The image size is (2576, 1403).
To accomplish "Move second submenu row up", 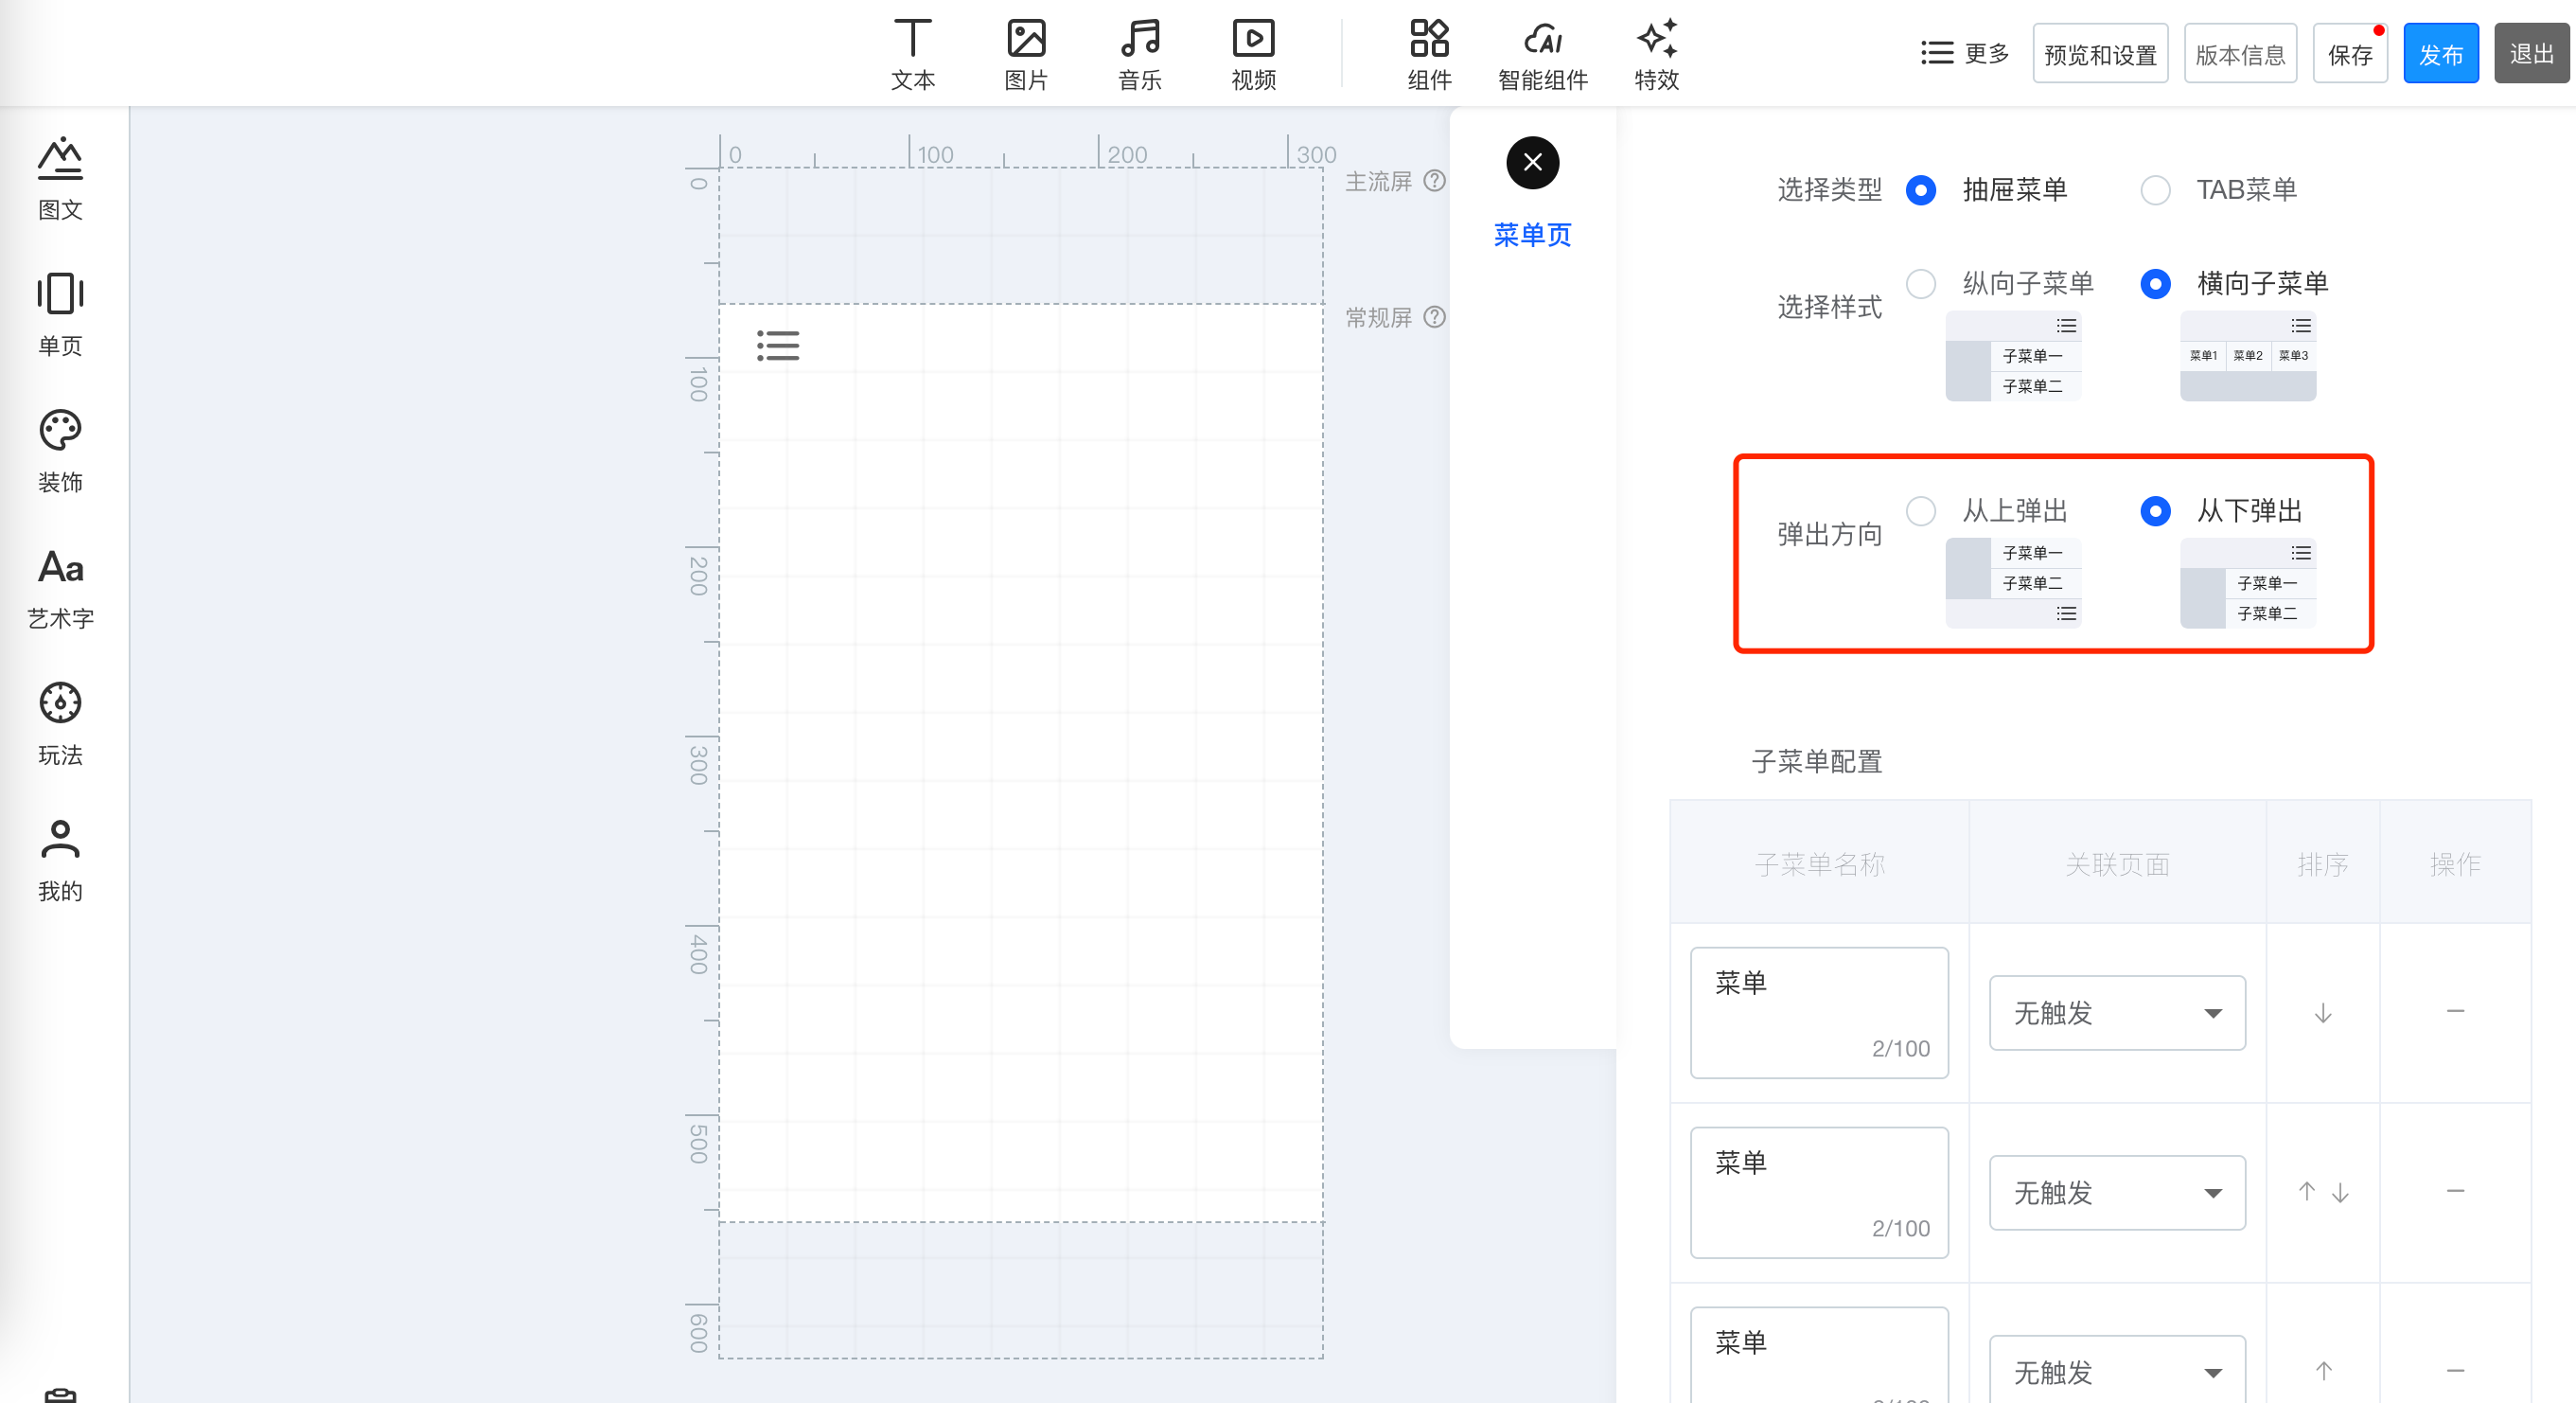I will (x=2306, y=1191).
